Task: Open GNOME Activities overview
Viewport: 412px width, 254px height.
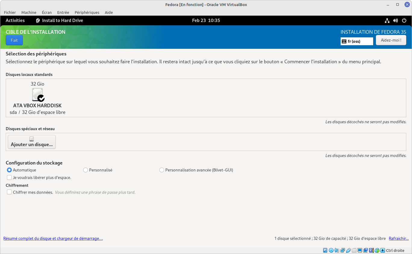Action: point(15,20)
